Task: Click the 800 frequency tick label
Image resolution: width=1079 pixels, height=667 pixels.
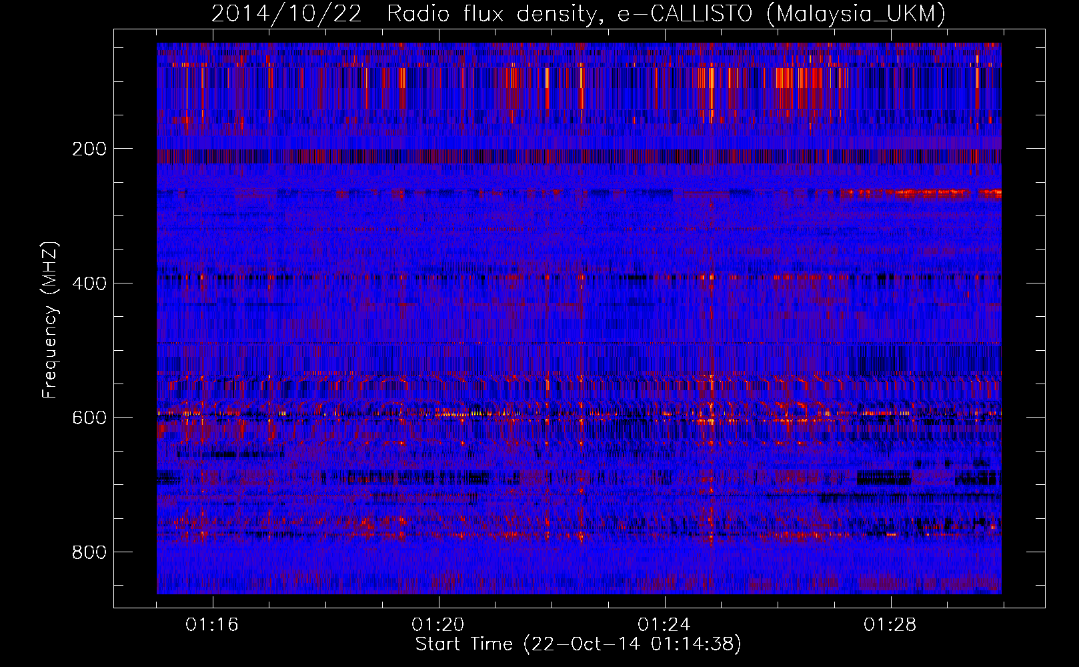Action: coord(89,552)
